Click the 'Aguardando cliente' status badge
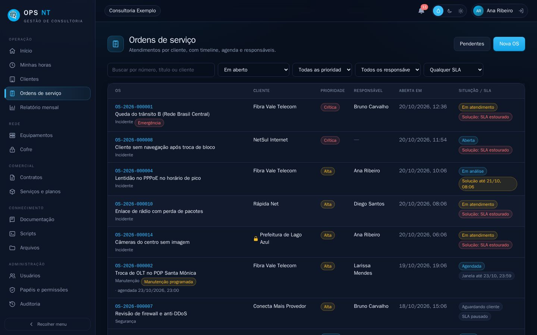Screen dimensions: 537x335 pos(480,307)
